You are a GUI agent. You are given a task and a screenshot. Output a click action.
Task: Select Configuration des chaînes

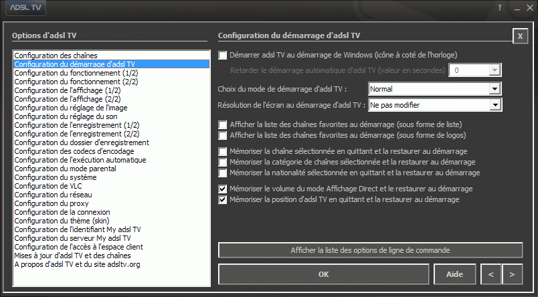pyautogui.click(x=112, y=56)
